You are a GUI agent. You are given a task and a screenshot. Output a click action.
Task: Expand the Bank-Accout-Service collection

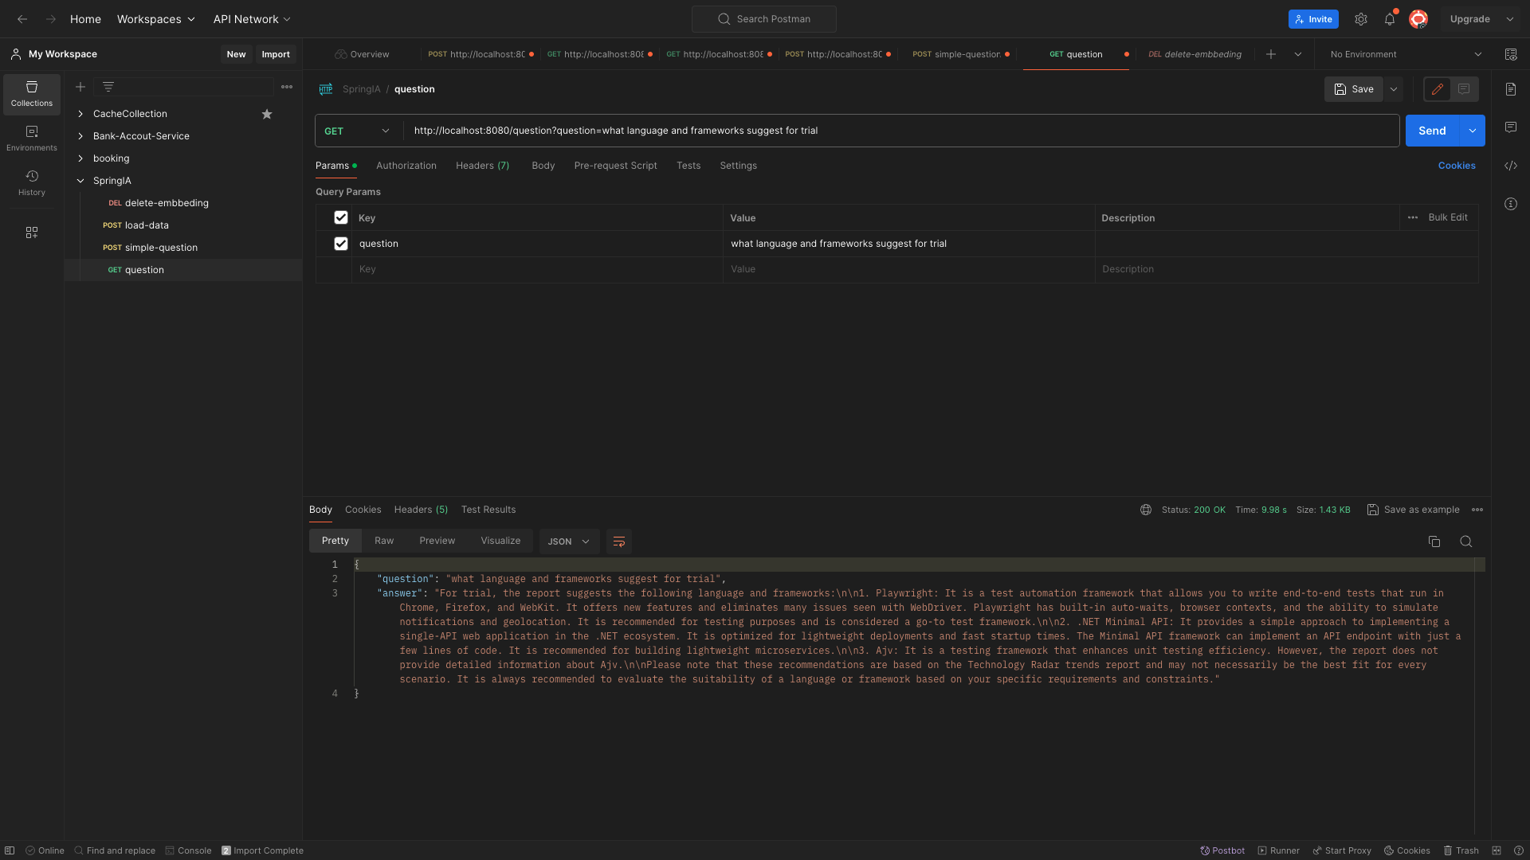pos(80,136)
